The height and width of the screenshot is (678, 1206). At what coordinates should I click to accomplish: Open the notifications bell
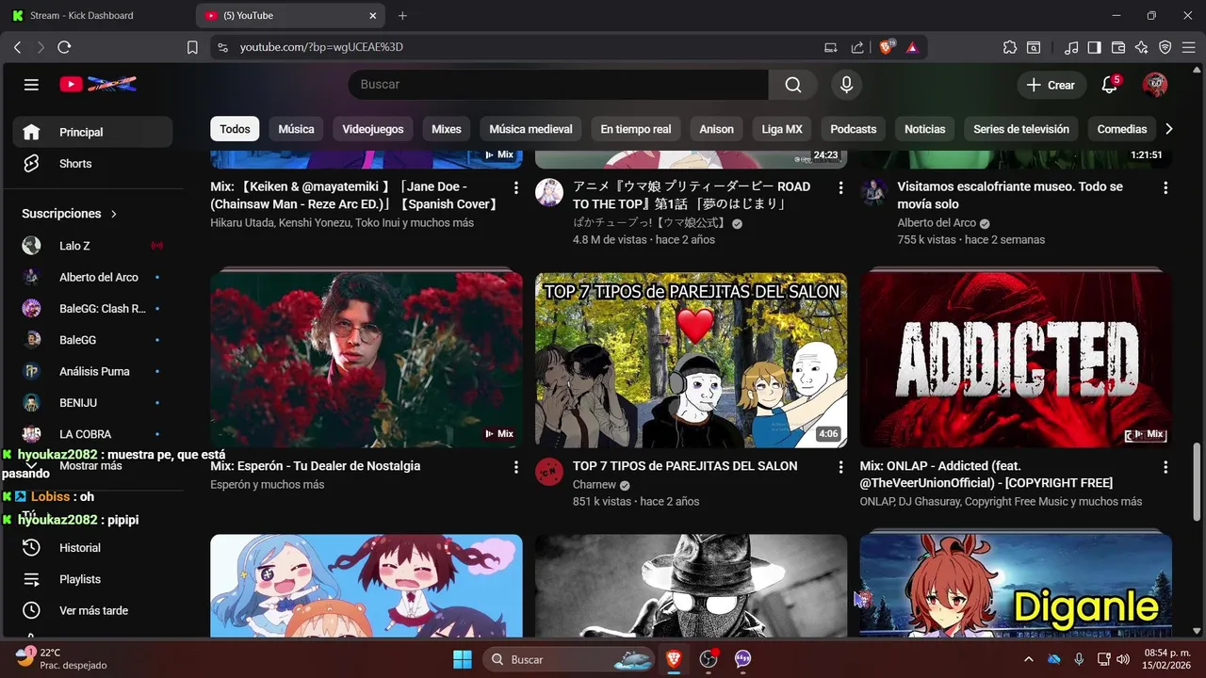[1110, 85]
